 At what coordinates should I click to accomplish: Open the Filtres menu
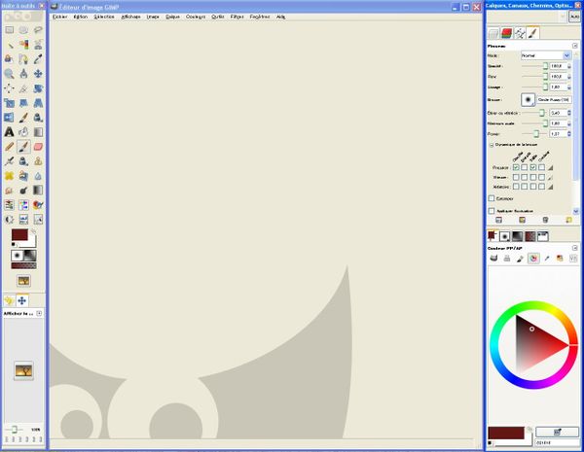tap(237, 17)
